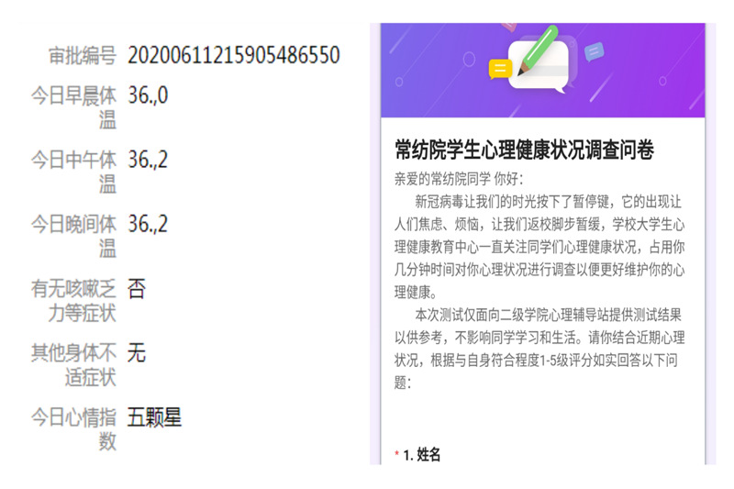The image size is (734, 489).
Task: Click the 今日晚间体温 label
Action: point(73,236)
